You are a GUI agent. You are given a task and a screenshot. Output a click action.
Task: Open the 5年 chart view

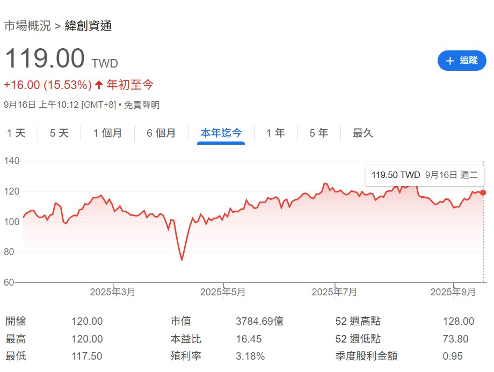(318, 133)
